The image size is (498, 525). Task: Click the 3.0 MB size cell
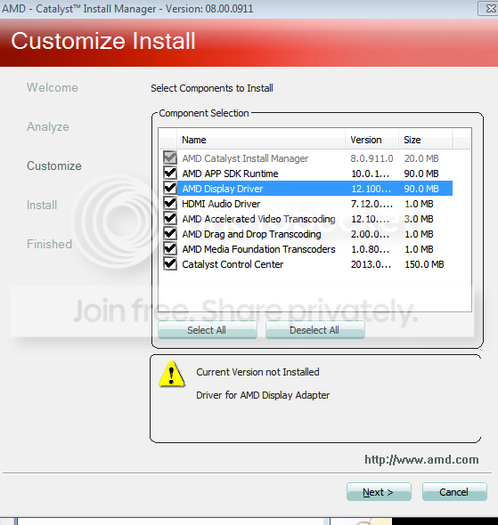[x=419, y=219]
